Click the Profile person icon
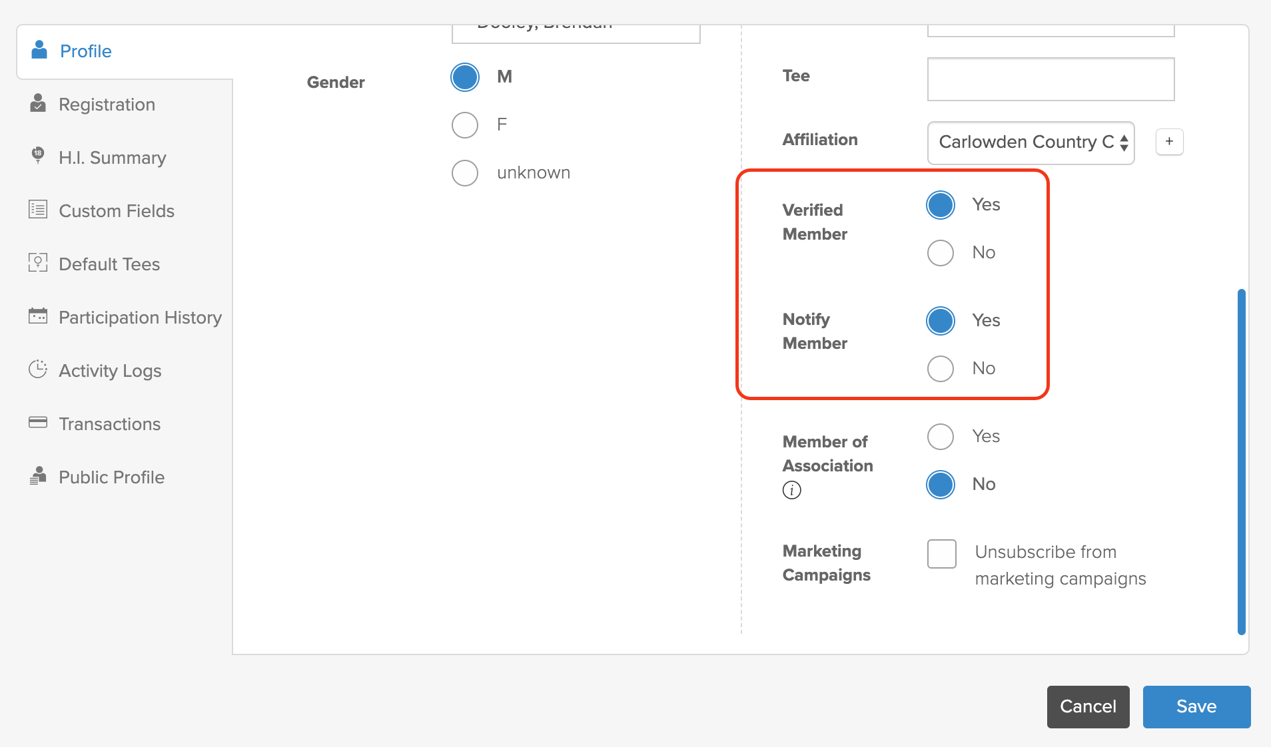Image resolution: width=1271 pixels, height=747 pixels. point(39,50)
